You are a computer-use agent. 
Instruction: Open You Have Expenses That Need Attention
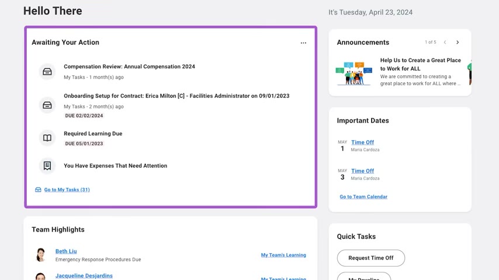[x=115, y=166]
